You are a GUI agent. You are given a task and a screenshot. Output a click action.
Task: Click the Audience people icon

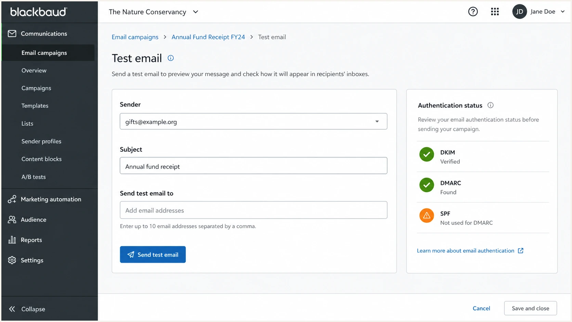click(12, 219)
